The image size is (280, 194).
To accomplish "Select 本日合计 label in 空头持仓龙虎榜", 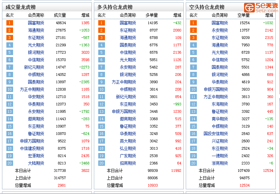I will (207, 171).
